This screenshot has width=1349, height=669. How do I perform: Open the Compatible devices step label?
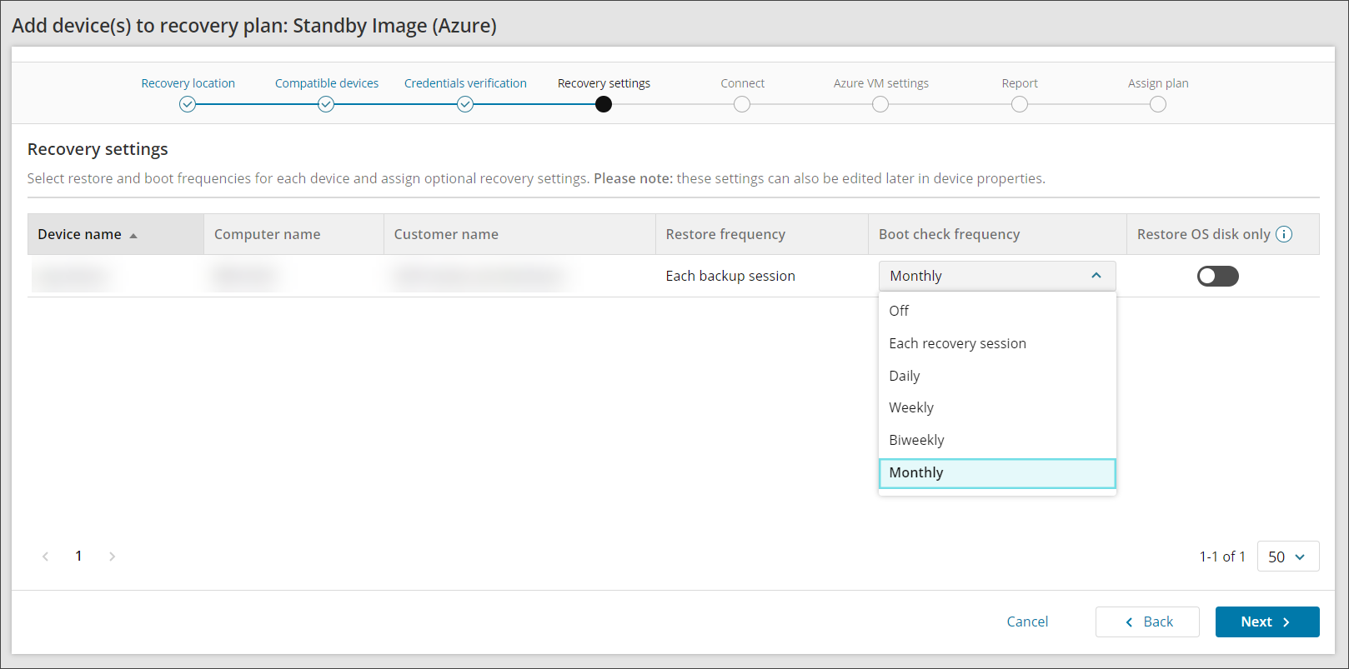(x=327, y=83)
